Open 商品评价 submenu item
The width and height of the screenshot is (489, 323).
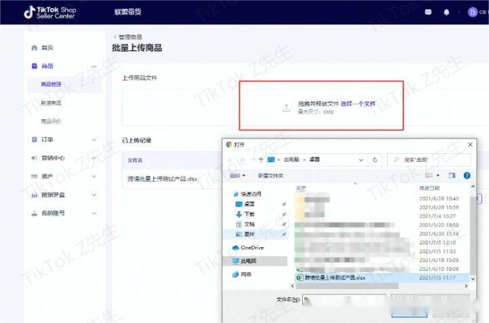[51, 121]
